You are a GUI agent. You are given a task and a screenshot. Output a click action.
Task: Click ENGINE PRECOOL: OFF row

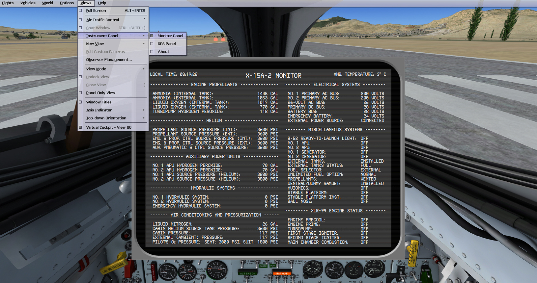328,220
